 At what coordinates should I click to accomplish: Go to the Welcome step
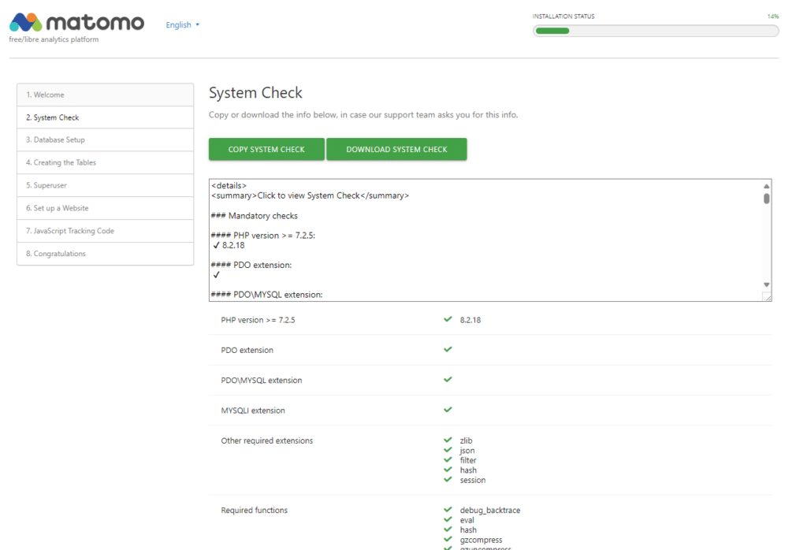tap(105, 95)
